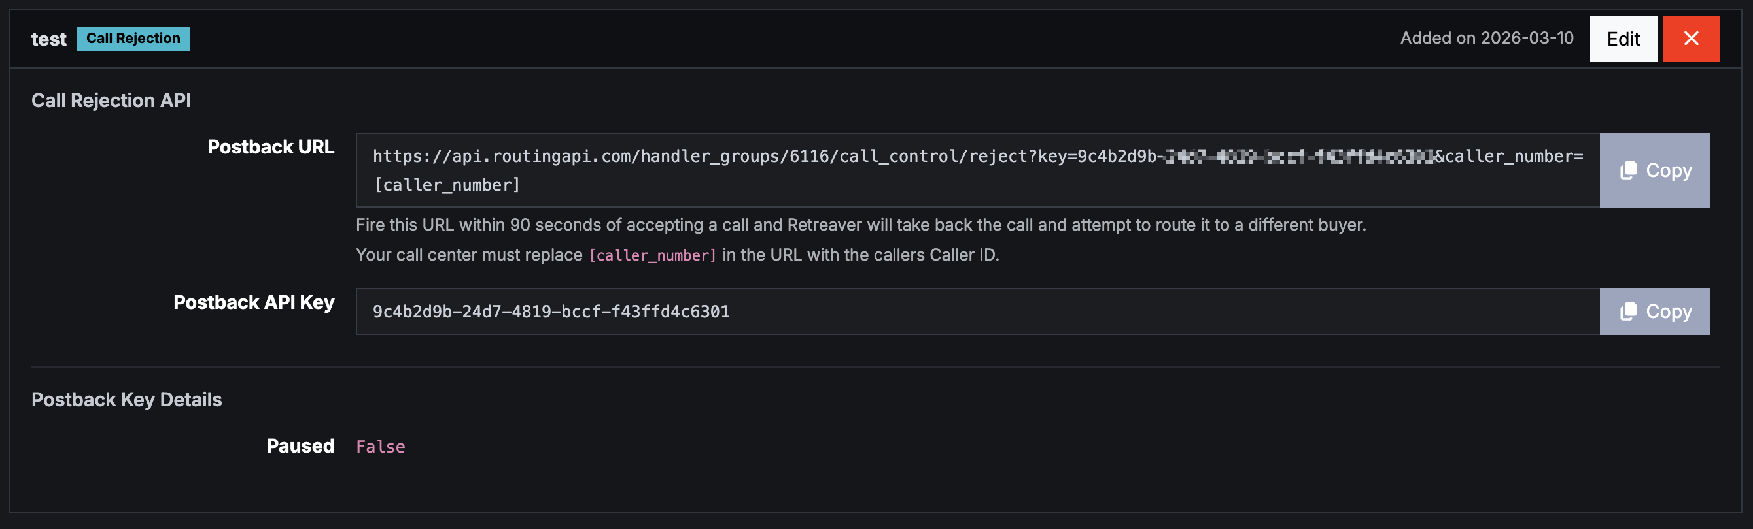Click the Added on 2026-03-10 date
Viewport: 1753px width, 529px height.
[1486, 38]
